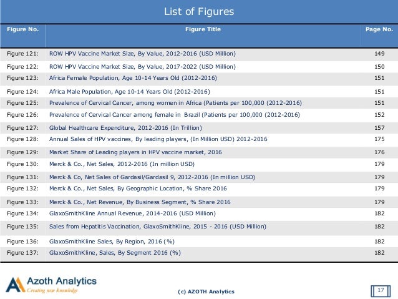The height and width of the screenshot is (299, 398).
Task: Click the "Creating new knowledge" tagline
Action: tap(52, 290)
